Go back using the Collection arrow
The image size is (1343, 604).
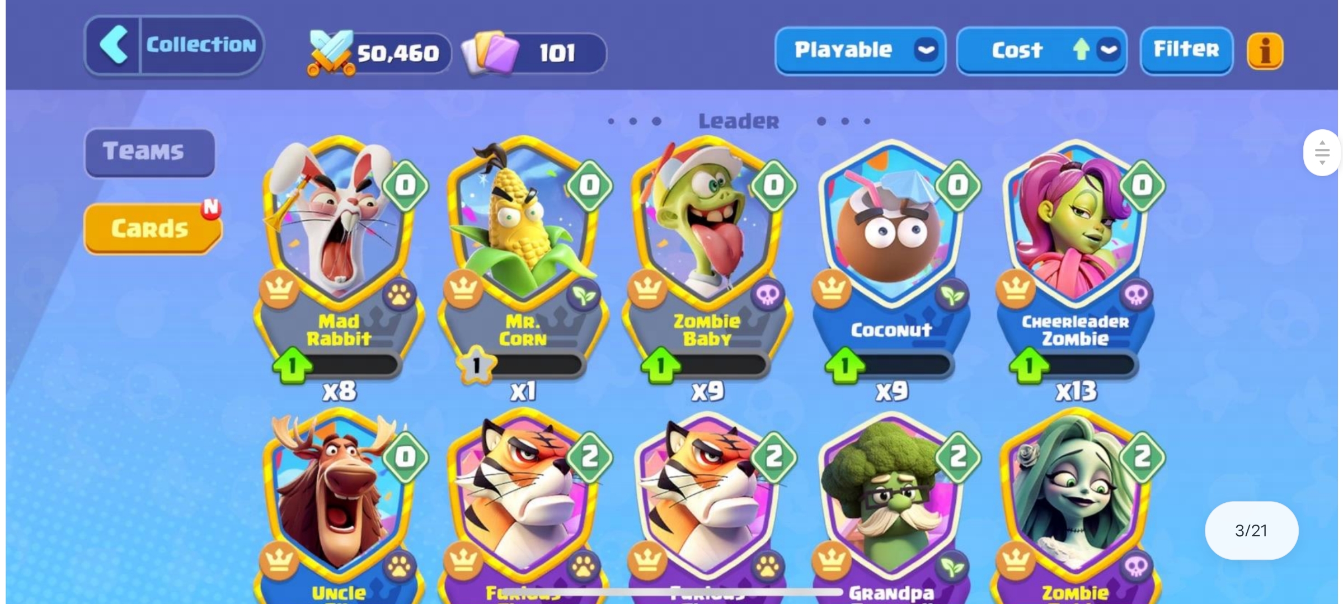[114, 45]
